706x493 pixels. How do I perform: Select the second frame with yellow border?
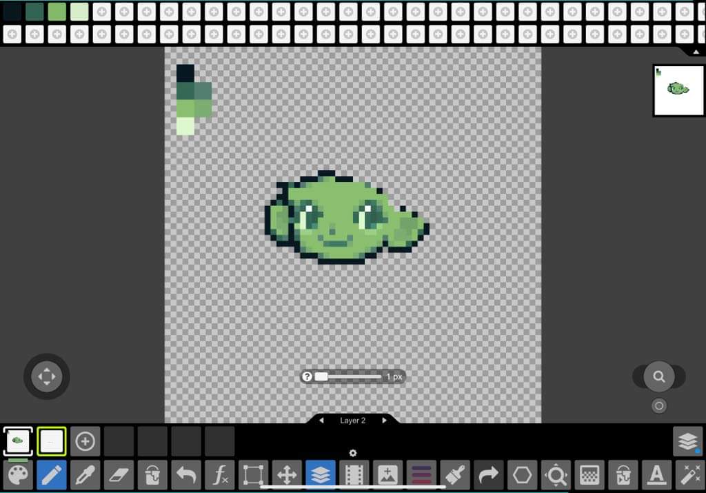click(x=51, y=441)
